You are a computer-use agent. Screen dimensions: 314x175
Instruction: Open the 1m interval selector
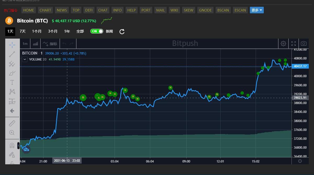pyautogui.click(x=25, y=44)
